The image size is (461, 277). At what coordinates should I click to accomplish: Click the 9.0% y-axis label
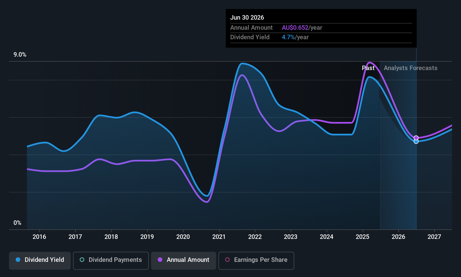[x=20, y=55]
